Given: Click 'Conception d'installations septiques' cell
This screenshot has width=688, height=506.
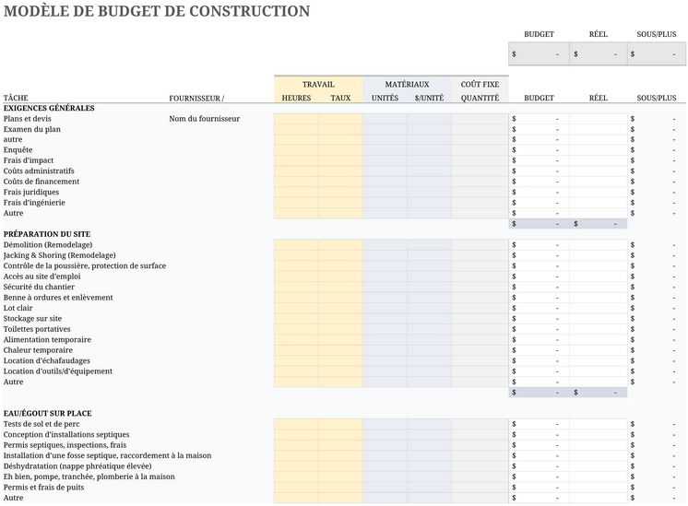Looking at the screenshot, I should tap(66, 434).
